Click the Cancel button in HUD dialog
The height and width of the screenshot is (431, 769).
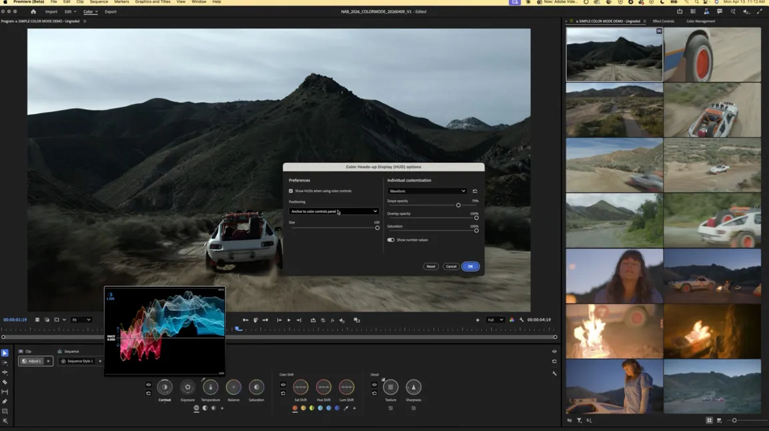click(451, 266)
